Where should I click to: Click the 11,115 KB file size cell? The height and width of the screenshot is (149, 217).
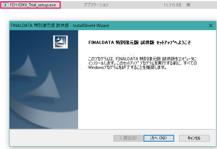tap(172, 5)
